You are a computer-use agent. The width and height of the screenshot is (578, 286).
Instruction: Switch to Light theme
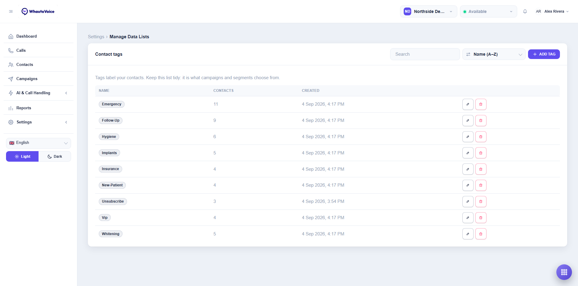coord(22,157)
